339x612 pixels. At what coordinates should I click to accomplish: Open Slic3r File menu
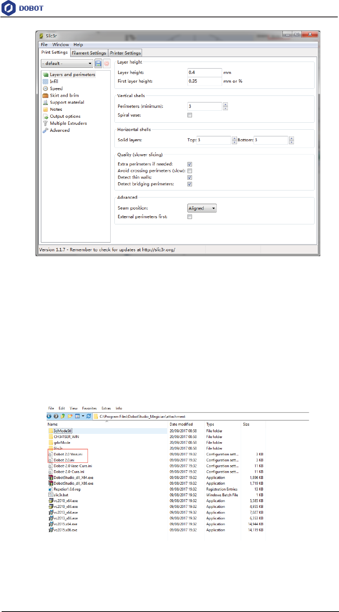pos(44,45)
